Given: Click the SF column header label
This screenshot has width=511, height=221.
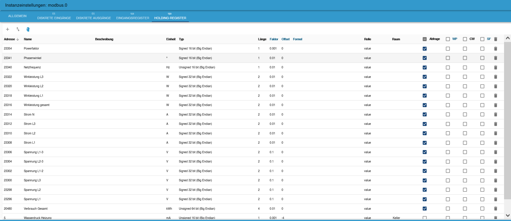Looking at the screenshot, I should point(489,39).
